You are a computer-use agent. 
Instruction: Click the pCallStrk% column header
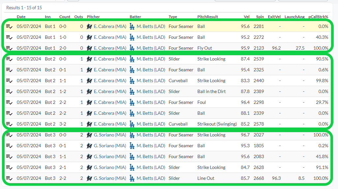pyautogui.click(x=318, y=17)
